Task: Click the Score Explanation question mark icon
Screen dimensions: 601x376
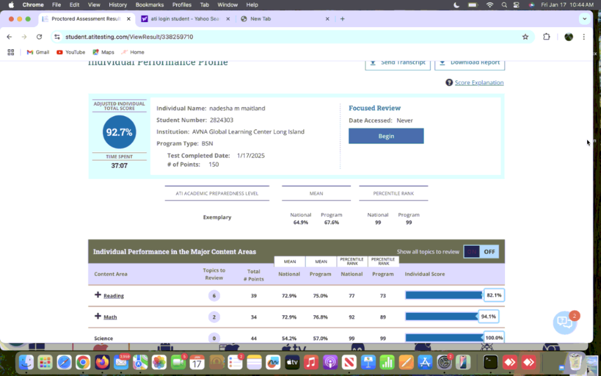Action: click(449, 83)
